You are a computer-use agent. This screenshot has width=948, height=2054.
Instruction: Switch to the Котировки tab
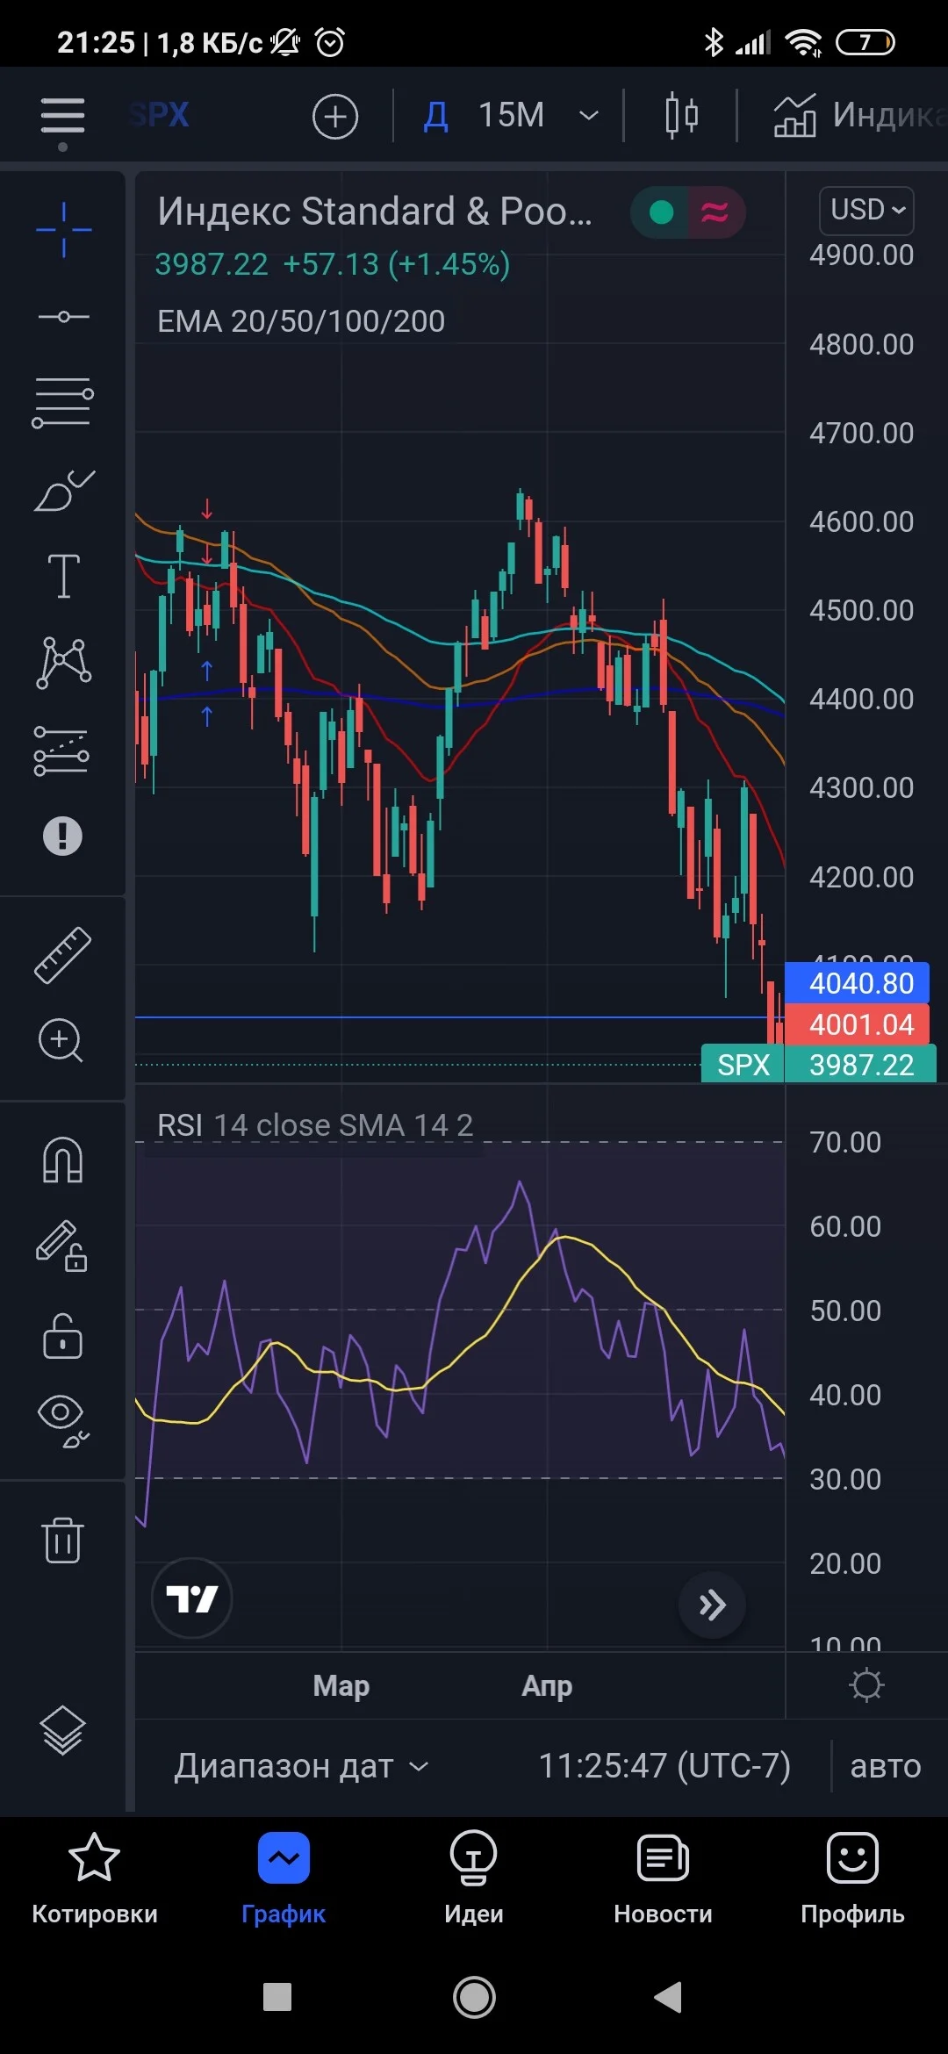(95, 1878)
